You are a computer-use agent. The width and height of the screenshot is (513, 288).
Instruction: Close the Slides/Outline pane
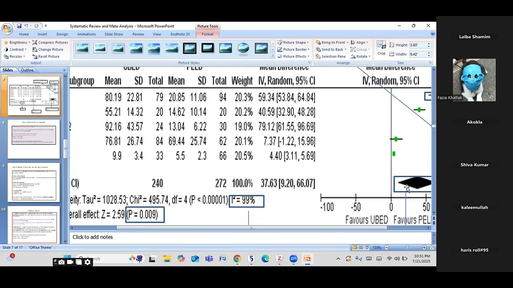64,70
